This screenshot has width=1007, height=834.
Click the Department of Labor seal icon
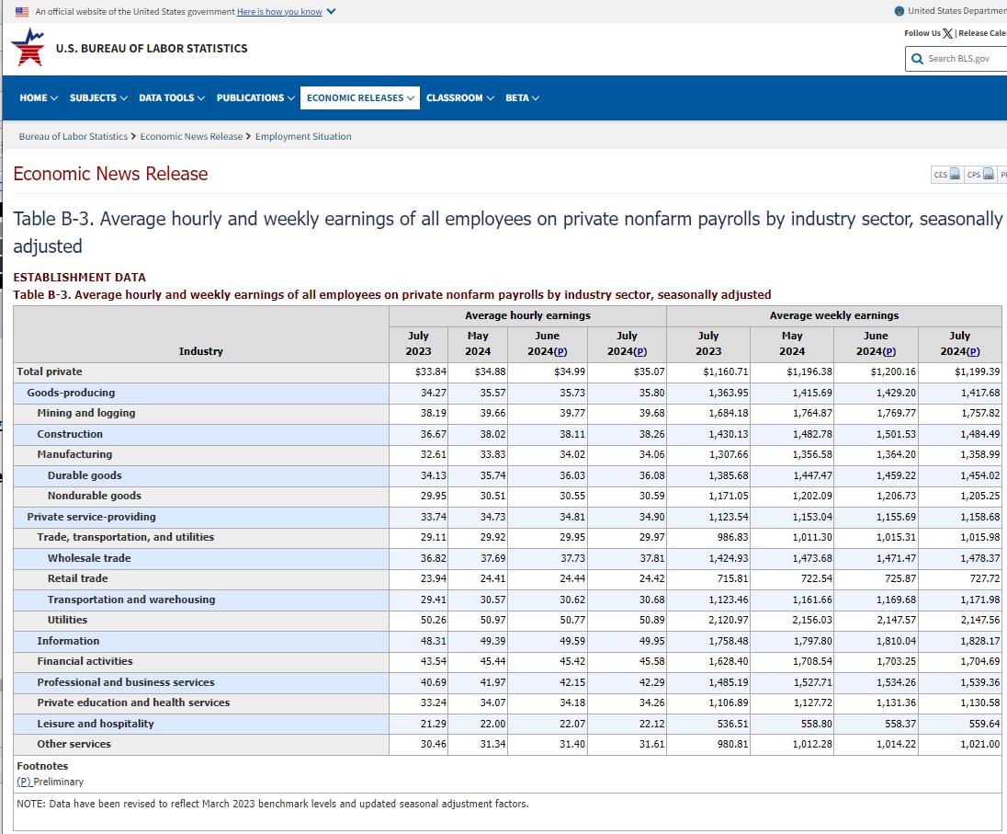click(899, 11)
